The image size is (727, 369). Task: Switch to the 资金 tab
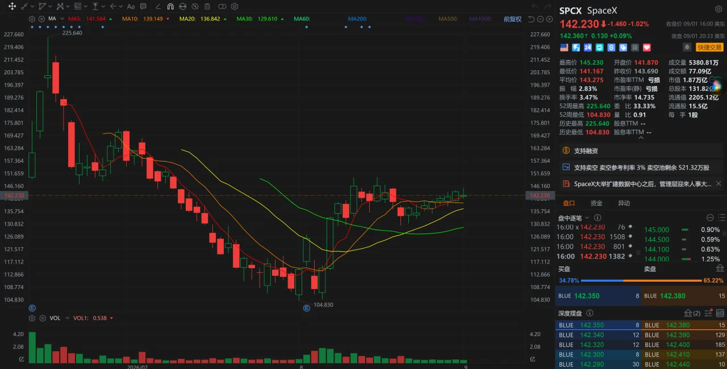tap(596, 203)
